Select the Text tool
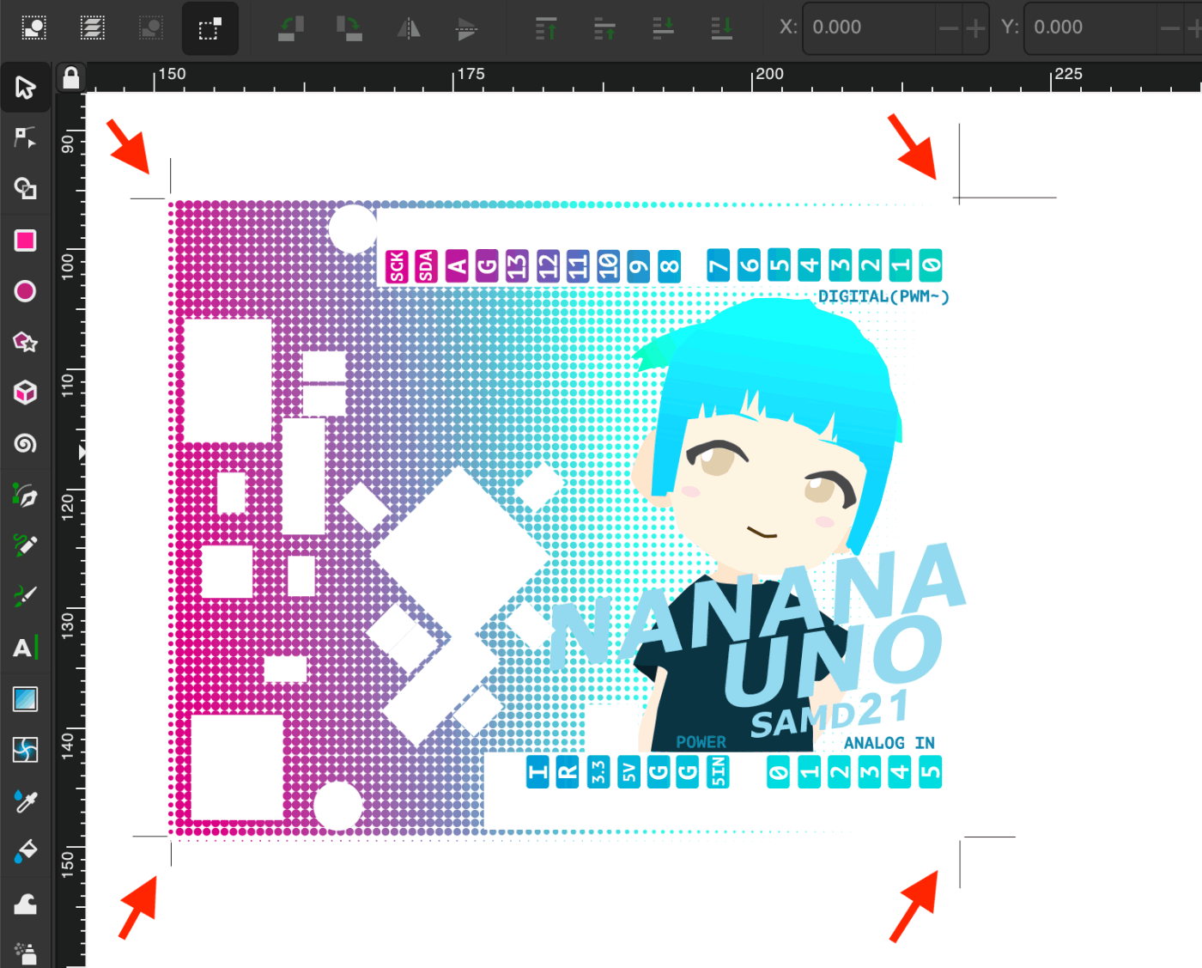 tap(26, 648)
